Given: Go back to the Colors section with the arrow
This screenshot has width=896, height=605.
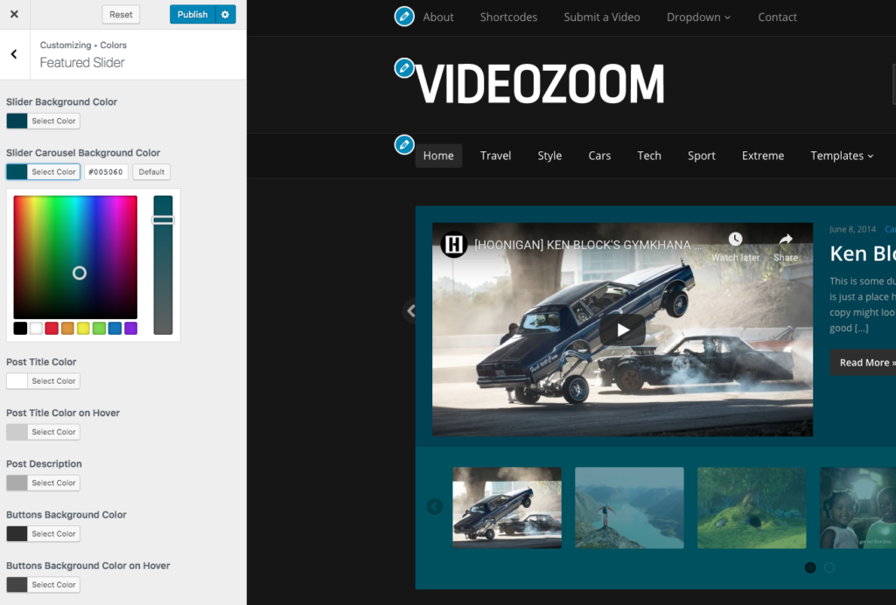Looking at the screenshot, I should click(14, 54).
